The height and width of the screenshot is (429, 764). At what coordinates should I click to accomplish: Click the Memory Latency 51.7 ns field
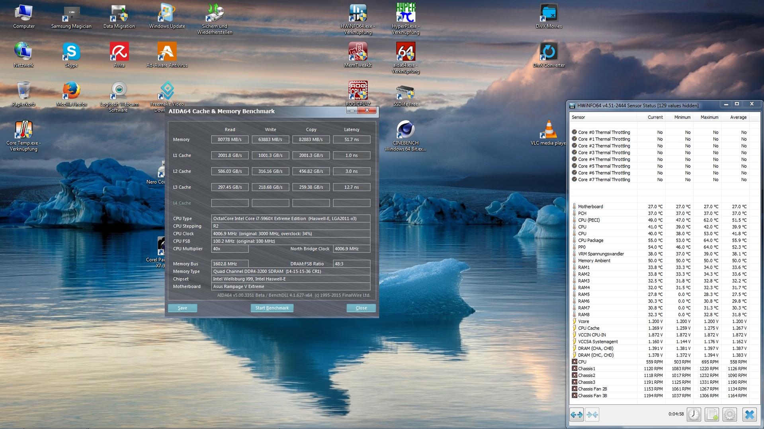coord(352,140)
